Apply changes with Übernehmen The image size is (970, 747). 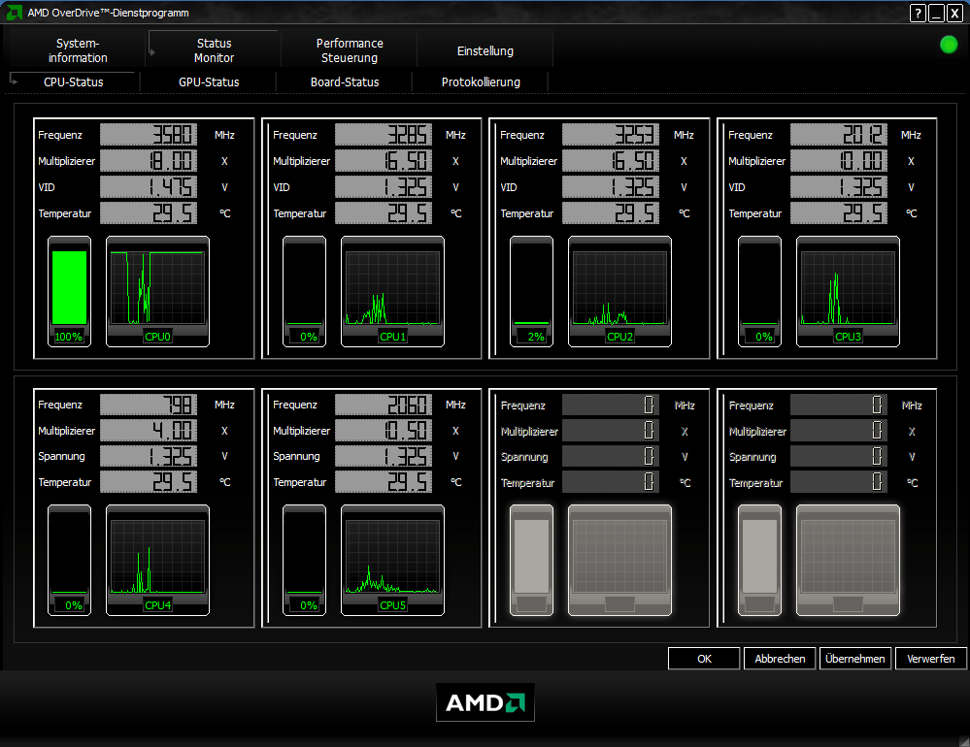[854, 659]
